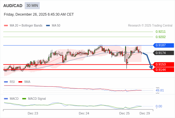Click the MA 20 + Bollinger Bands legend swatch

click(x=6, y=26)
